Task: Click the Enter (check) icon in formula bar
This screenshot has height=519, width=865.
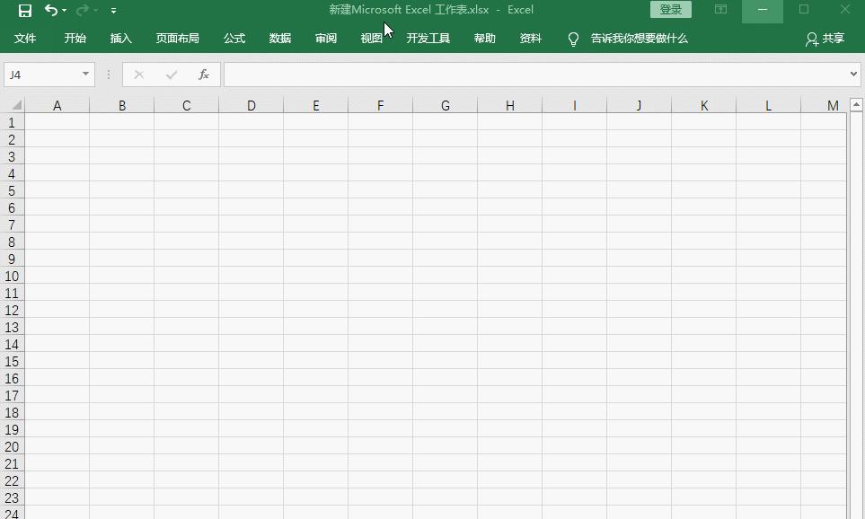Action: click(x=172, y=75)
